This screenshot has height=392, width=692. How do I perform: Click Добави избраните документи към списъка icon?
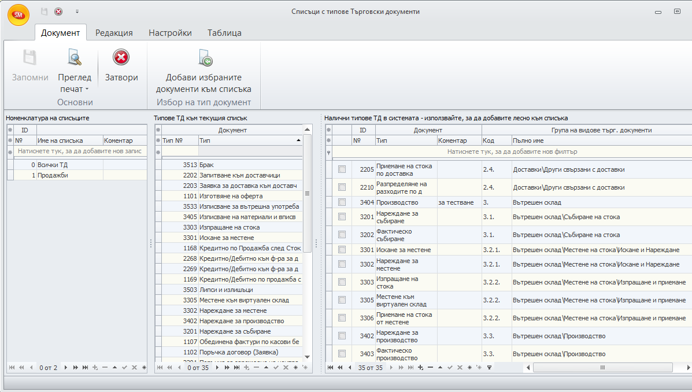coord(205,58)
